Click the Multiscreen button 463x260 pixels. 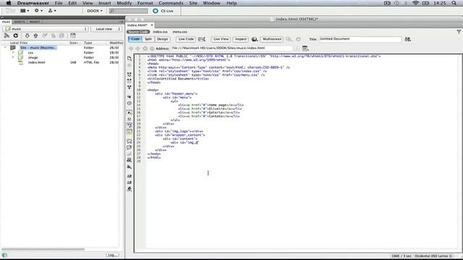coord(272,39)
